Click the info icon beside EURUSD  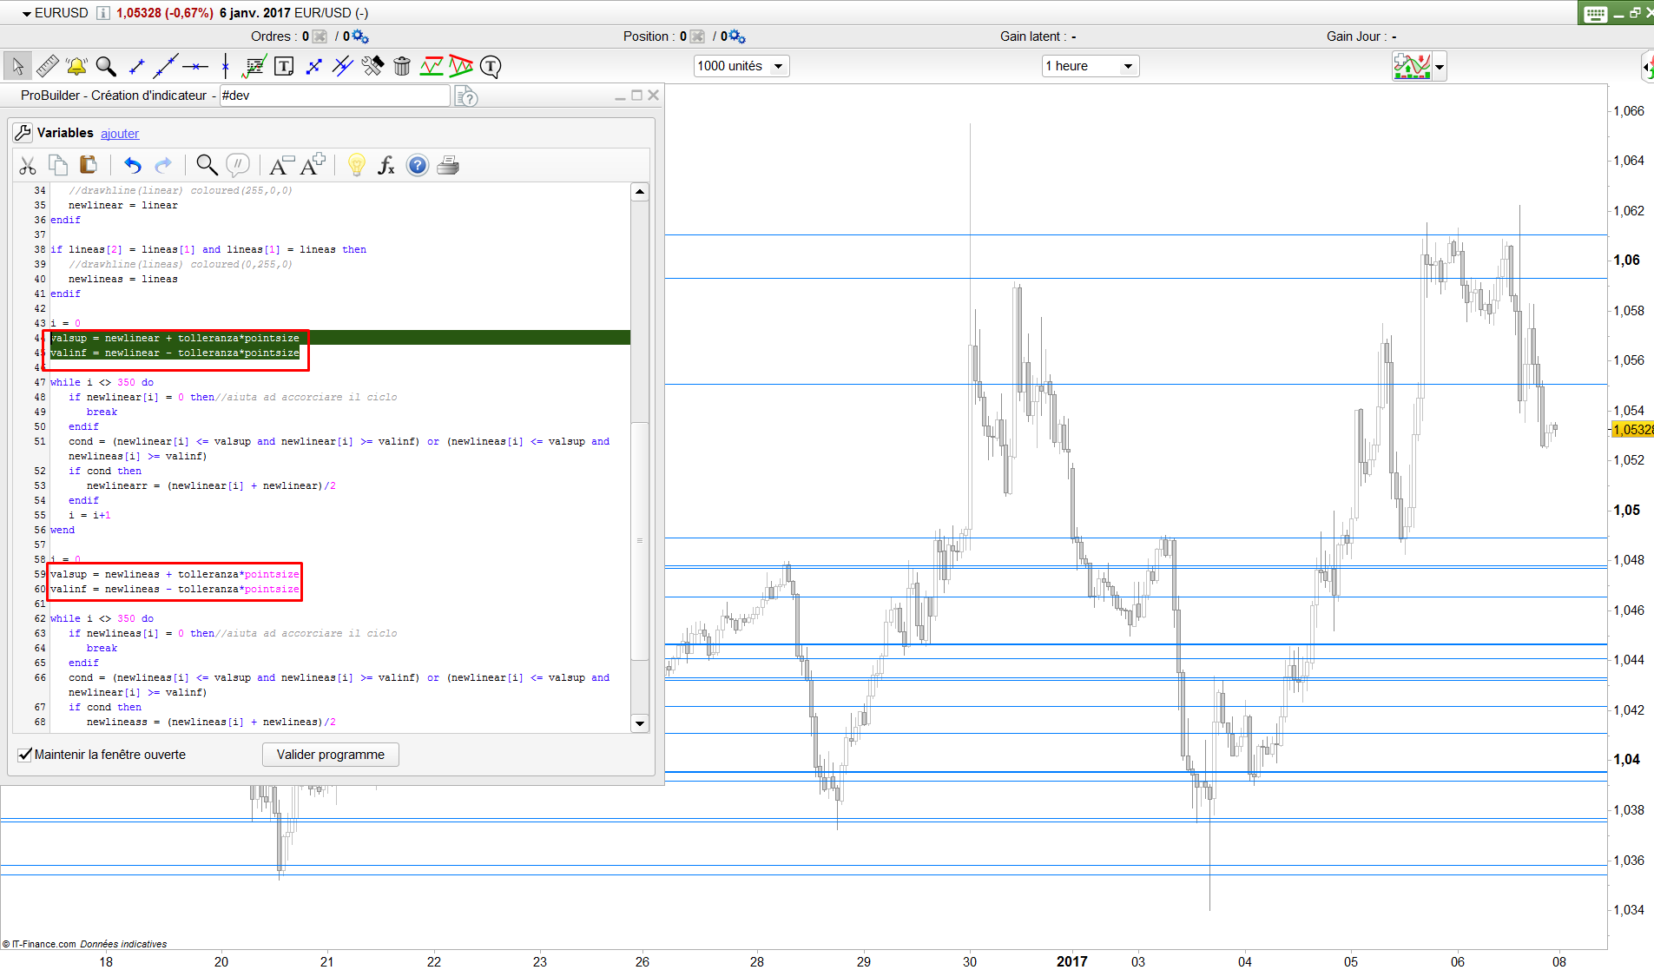[x=103, y=13]
